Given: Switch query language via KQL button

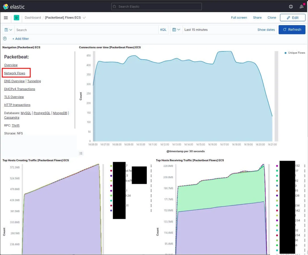Looking at the screenshot, I should pyautogui.click(x=163, y=30).
